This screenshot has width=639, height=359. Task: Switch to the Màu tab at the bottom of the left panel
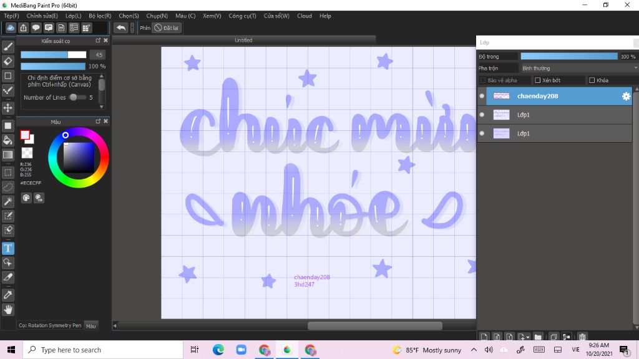click(x=91, y=325)
